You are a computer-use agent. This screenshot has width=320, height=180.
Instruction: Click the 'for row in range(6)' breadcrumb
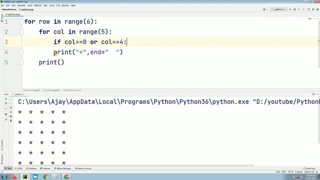point(31,90)
